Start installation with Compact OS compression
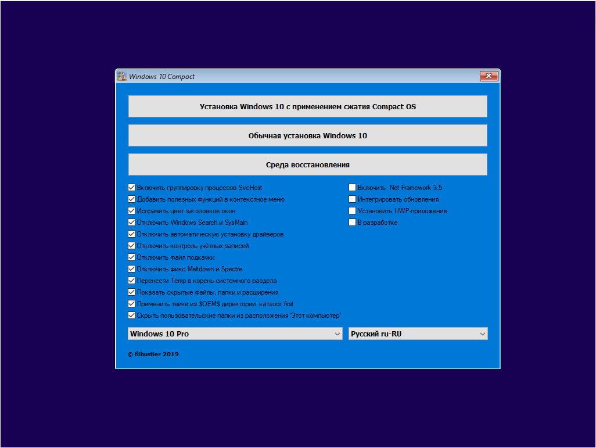The height and width of the screenshot is (448, 596). [x=307, y=106]
